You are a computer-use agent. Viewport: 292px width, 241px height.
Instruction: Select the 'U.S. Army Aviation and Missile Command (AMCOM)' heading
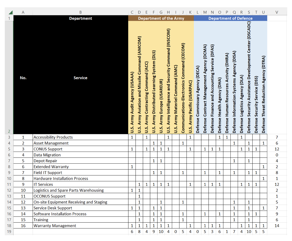tap(139, 78)
